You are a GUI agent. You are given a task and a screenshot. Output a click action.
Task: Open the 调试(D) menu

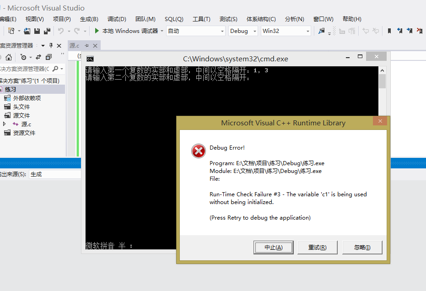click(117, 19)
